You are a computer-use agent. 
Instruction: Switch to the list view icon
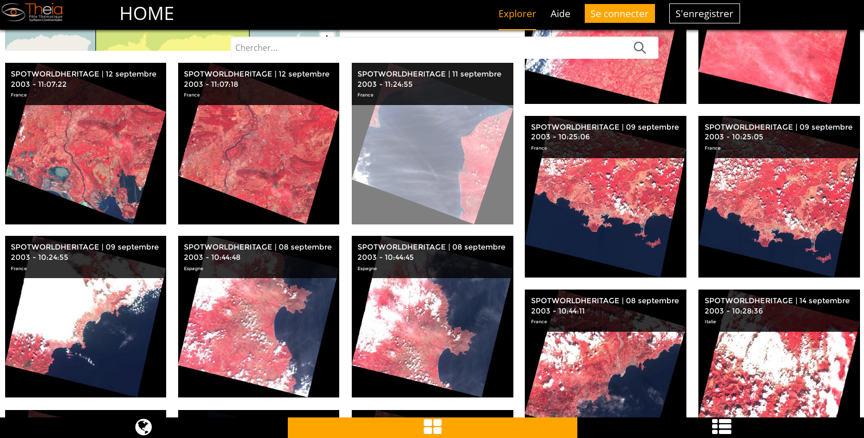click(721, 427)
